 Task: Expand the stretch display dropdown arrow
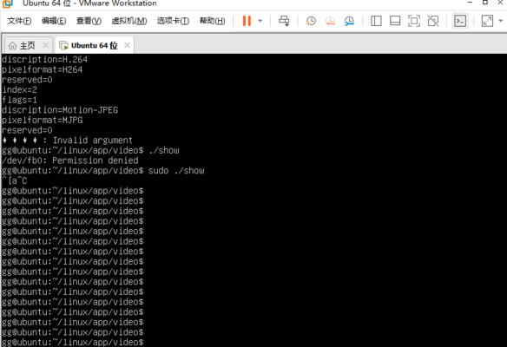[x=501, y=21]
